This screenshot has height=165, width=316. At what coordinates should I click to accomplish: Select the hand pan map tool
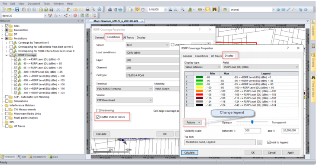pyautogui.click(x=143, y=10)
